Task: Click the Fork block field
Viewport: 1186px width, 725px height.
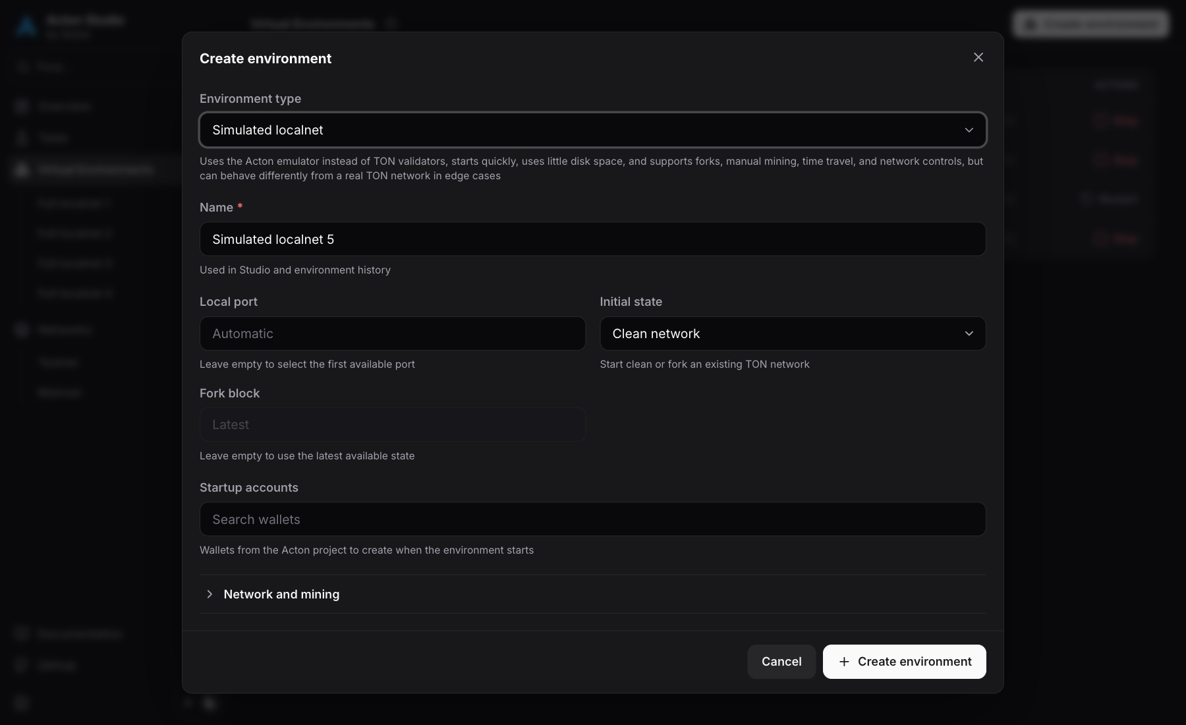Action: (392, 424)
